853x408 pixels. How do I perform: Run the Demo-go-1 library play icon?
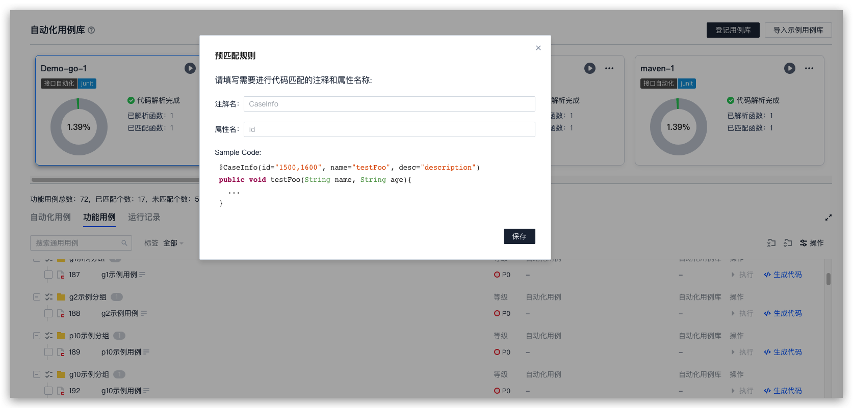190,68
